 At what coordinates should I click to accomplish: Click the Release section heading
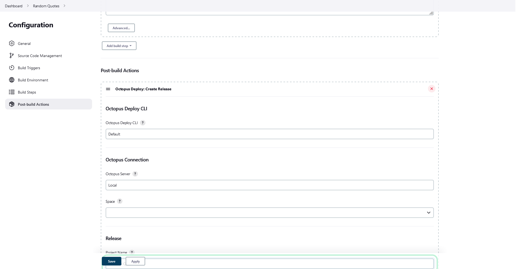pos(113,238)
